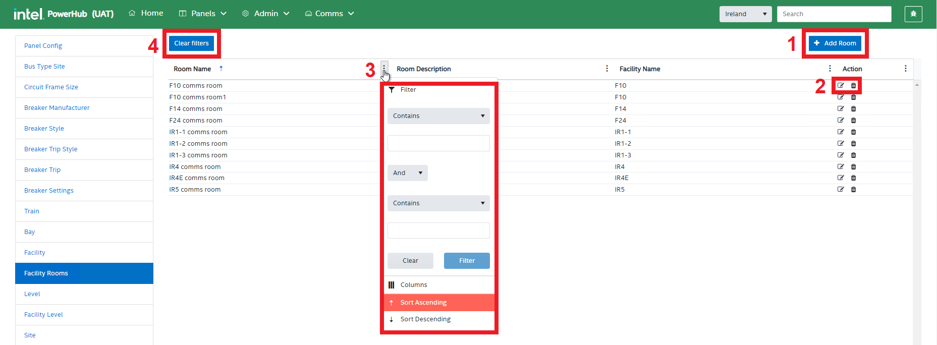Open Room Description column menu dots
Image resolution: width=937 pixels, height=345 pixels.
point(607,69)
